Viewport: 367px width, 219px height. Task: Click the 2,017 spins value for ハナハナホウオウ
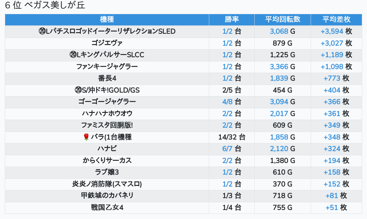coord(279,114)
